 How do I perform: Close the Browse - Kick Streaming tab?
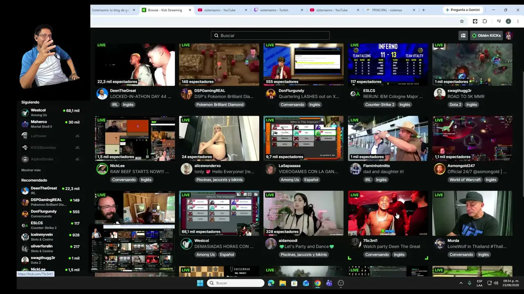point(190,10)
